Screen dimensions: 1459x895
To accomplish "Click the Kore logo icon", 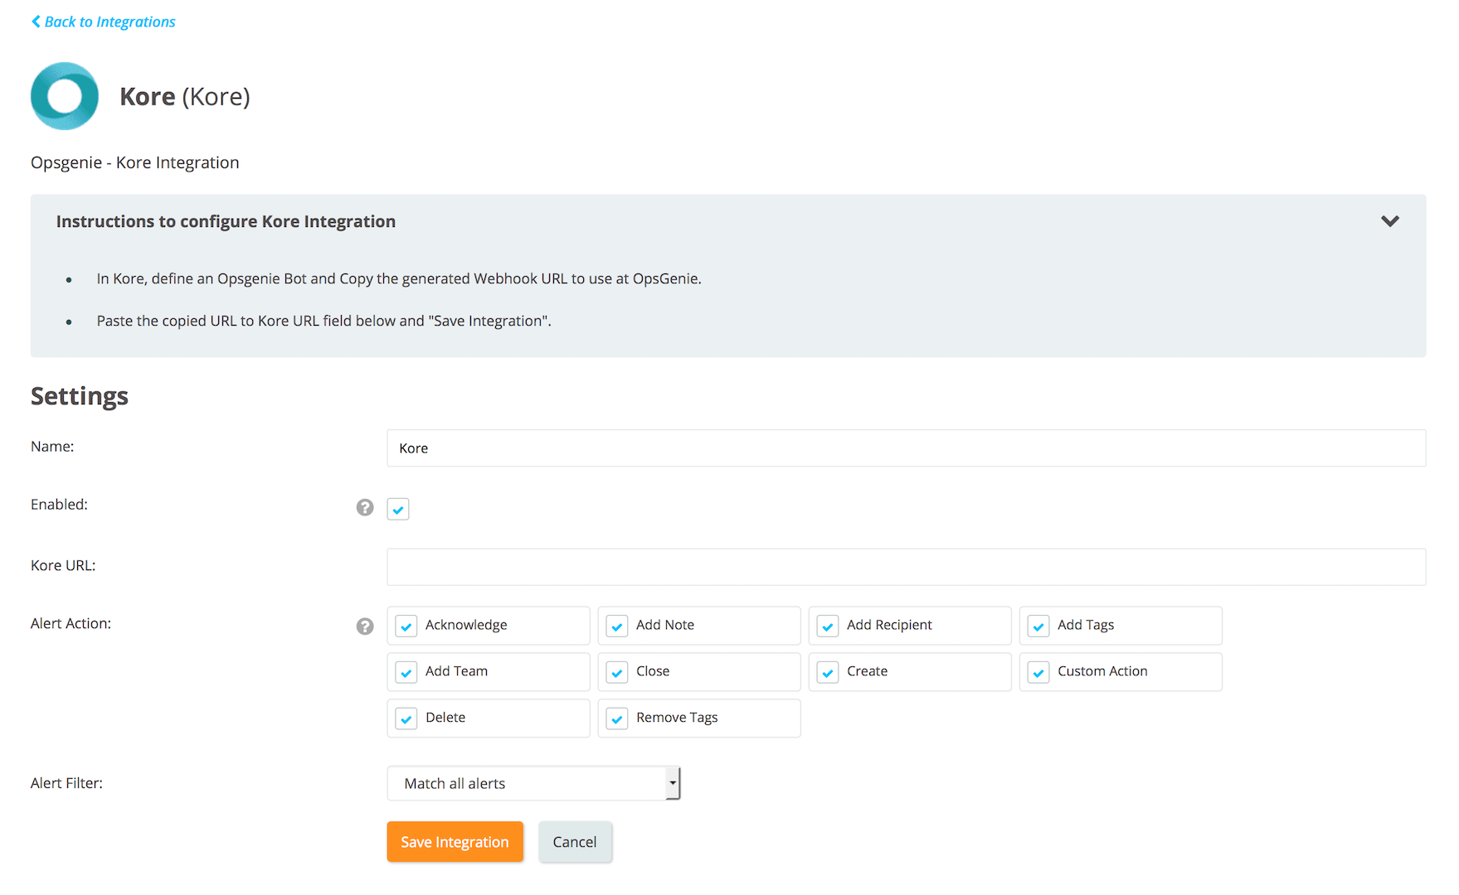I will 65,96.
